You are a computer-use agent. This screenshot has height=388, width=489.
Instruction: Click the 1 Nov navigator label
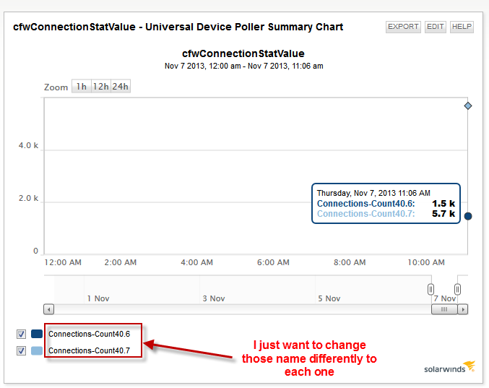98,298
